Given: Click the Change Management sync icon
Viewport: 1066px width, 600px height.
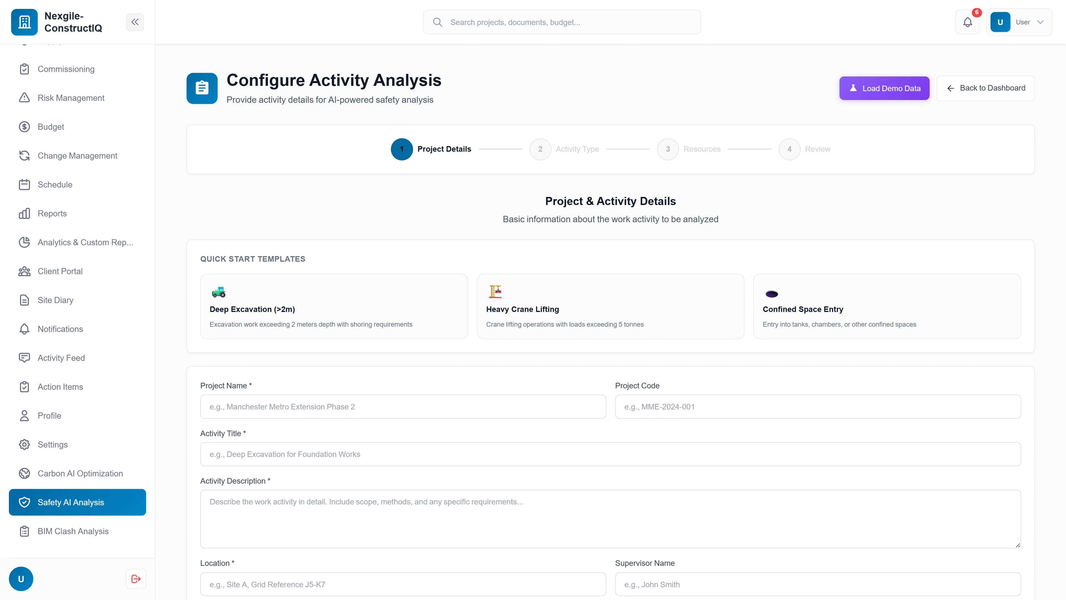Looking at the screenshot, I should pyautogui.click(x=24, y=156).
